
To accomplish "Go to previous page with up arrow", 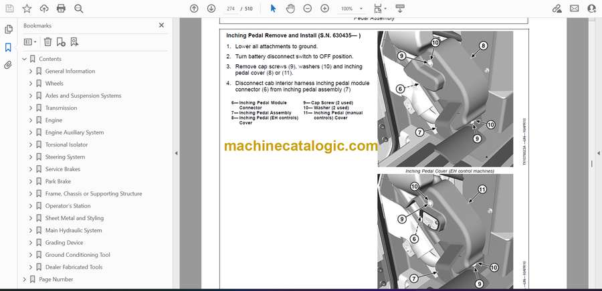I will coord(194,9).
